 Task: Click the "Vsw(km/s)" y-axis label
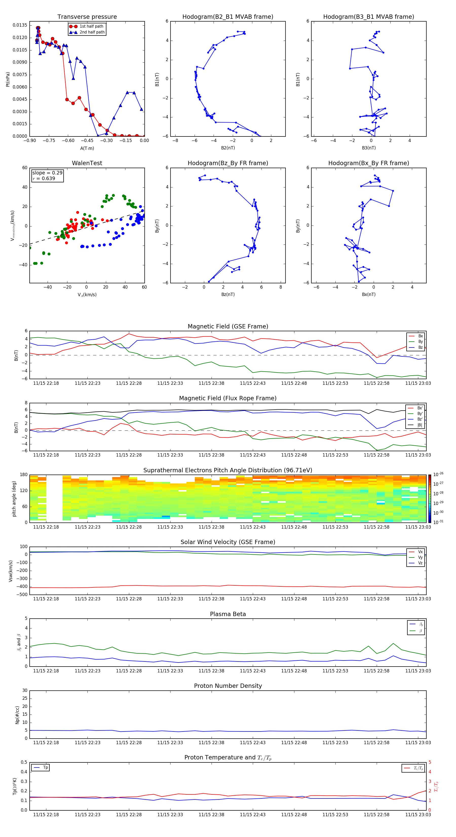click(11, 571)
